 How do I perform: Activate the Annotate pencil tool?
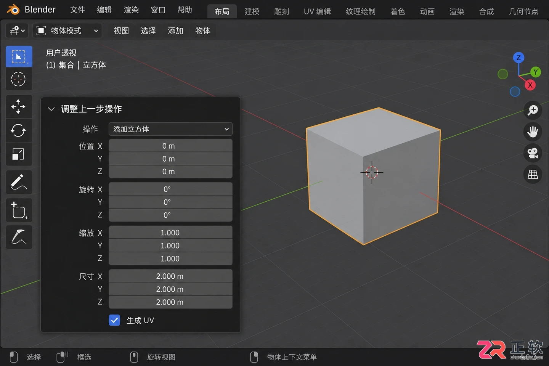(x=19, y=182)
